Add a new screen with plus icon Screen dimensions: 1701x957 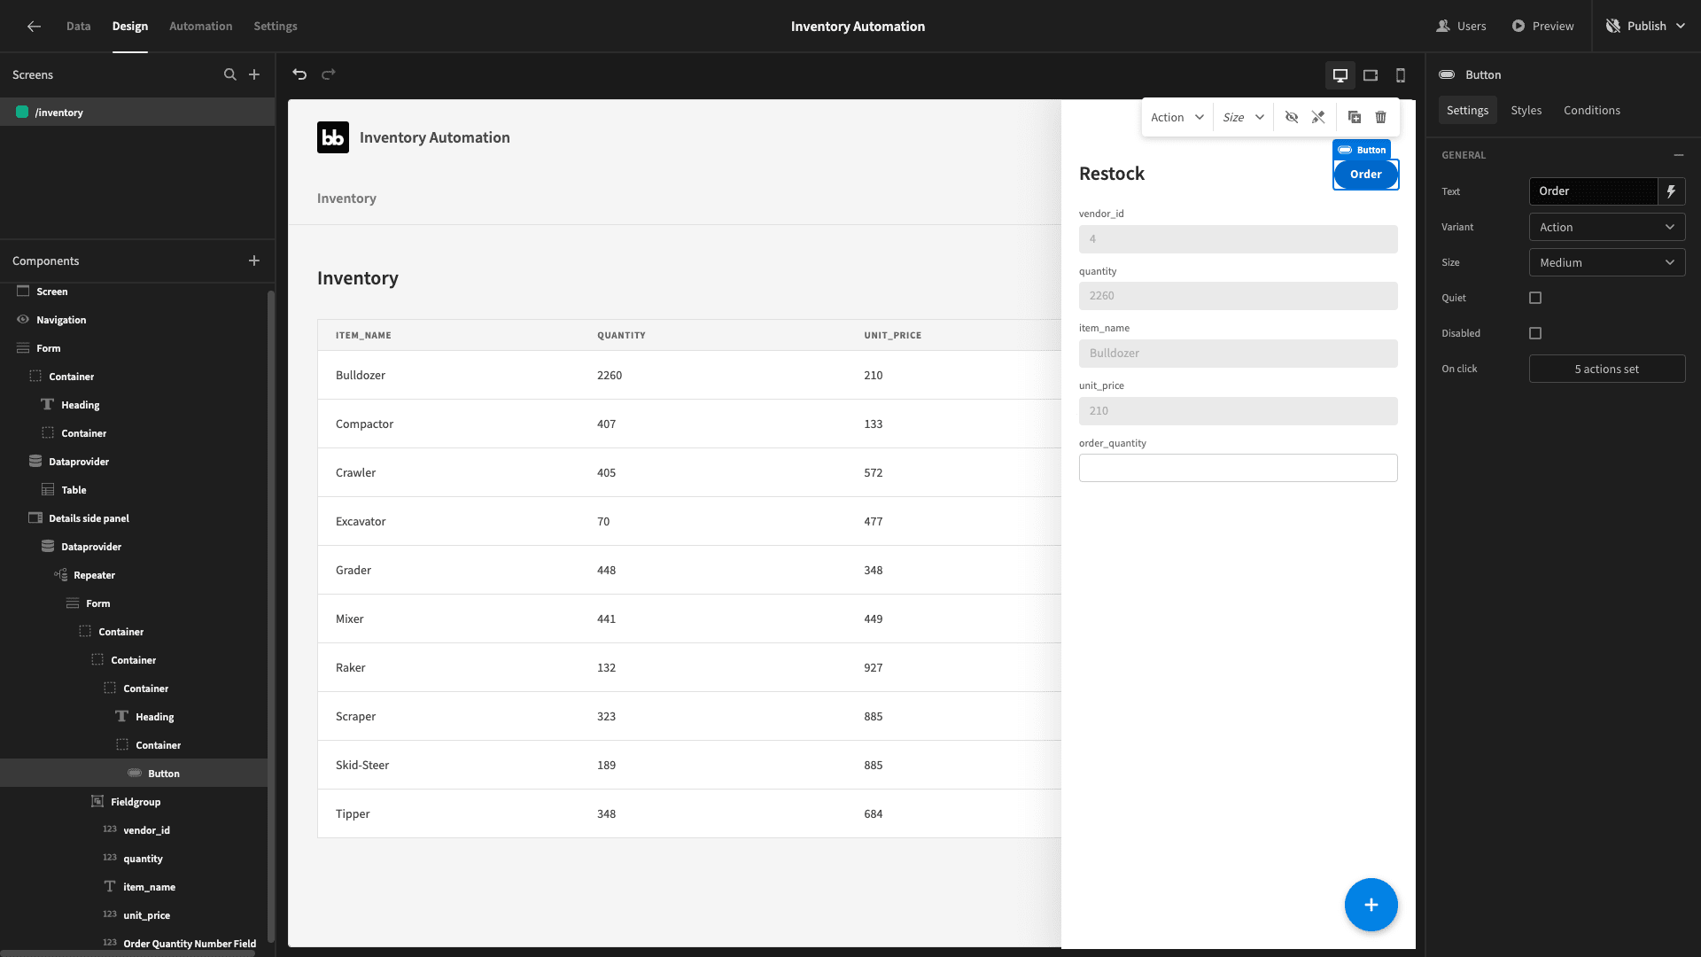coord(254,74)
